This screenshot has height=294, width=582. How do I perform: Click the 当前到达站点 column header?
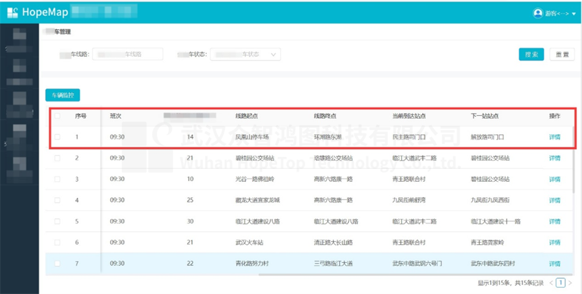409,116
